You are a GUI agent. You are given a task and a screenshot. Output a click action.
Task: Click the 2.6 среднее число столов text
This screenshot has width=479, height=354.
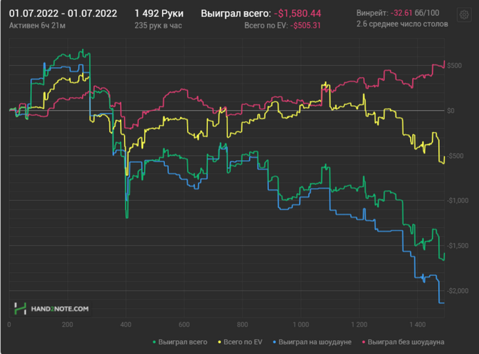click(x=402, y=25)
